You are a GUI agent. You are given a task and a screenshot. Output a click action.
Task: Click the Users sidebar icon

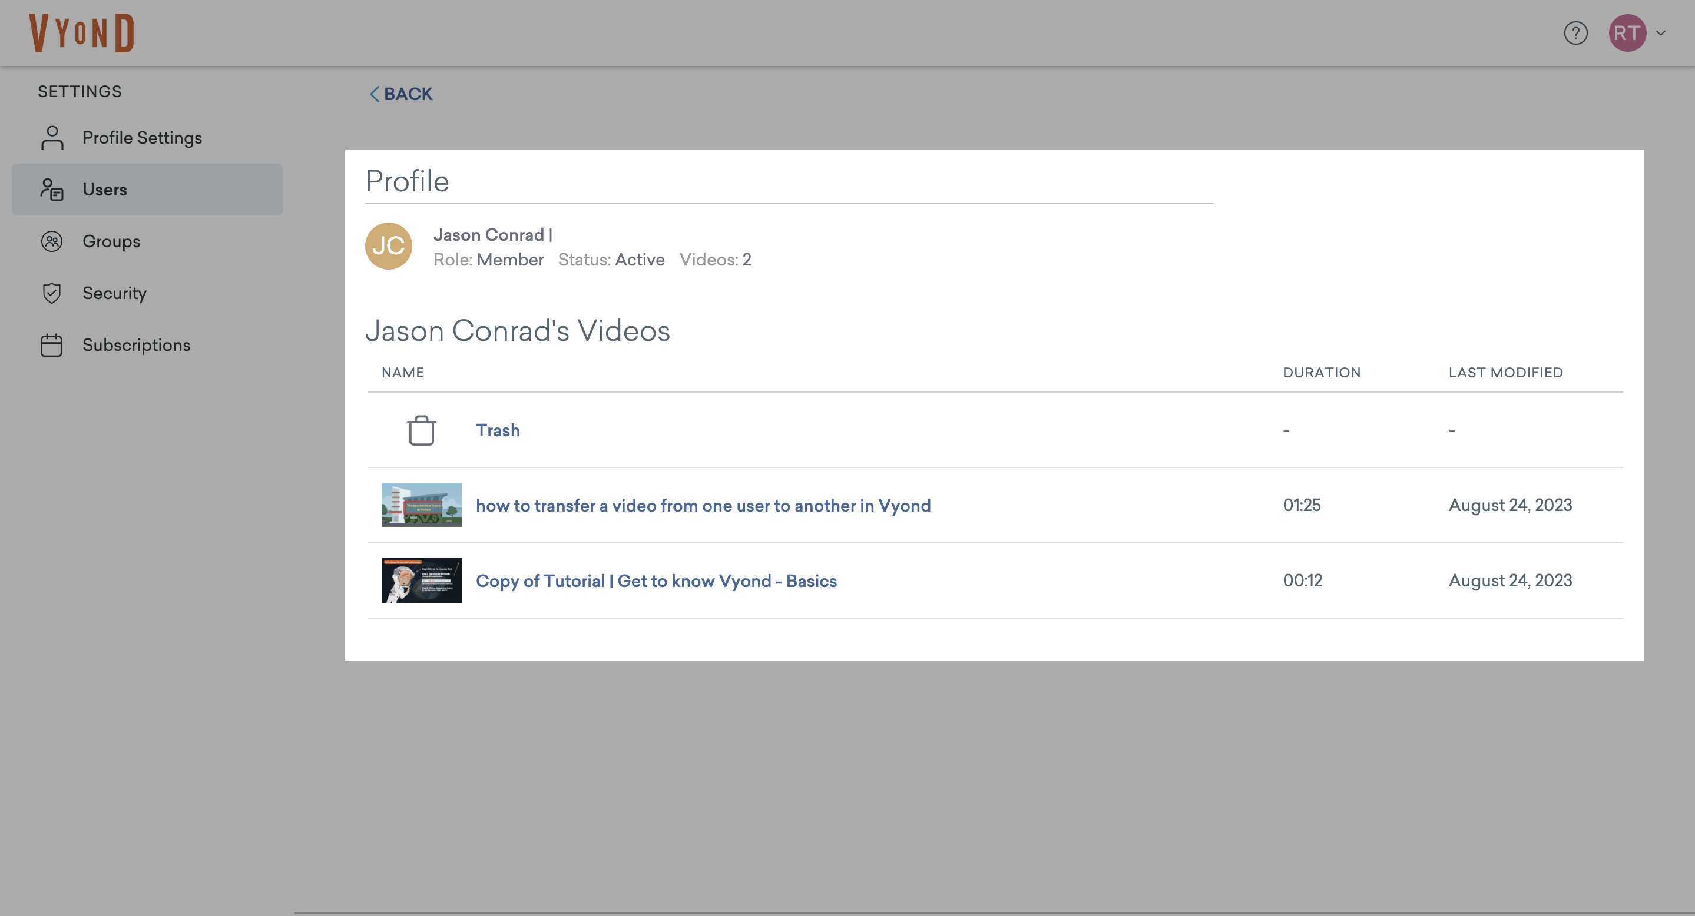click(52, 190)
